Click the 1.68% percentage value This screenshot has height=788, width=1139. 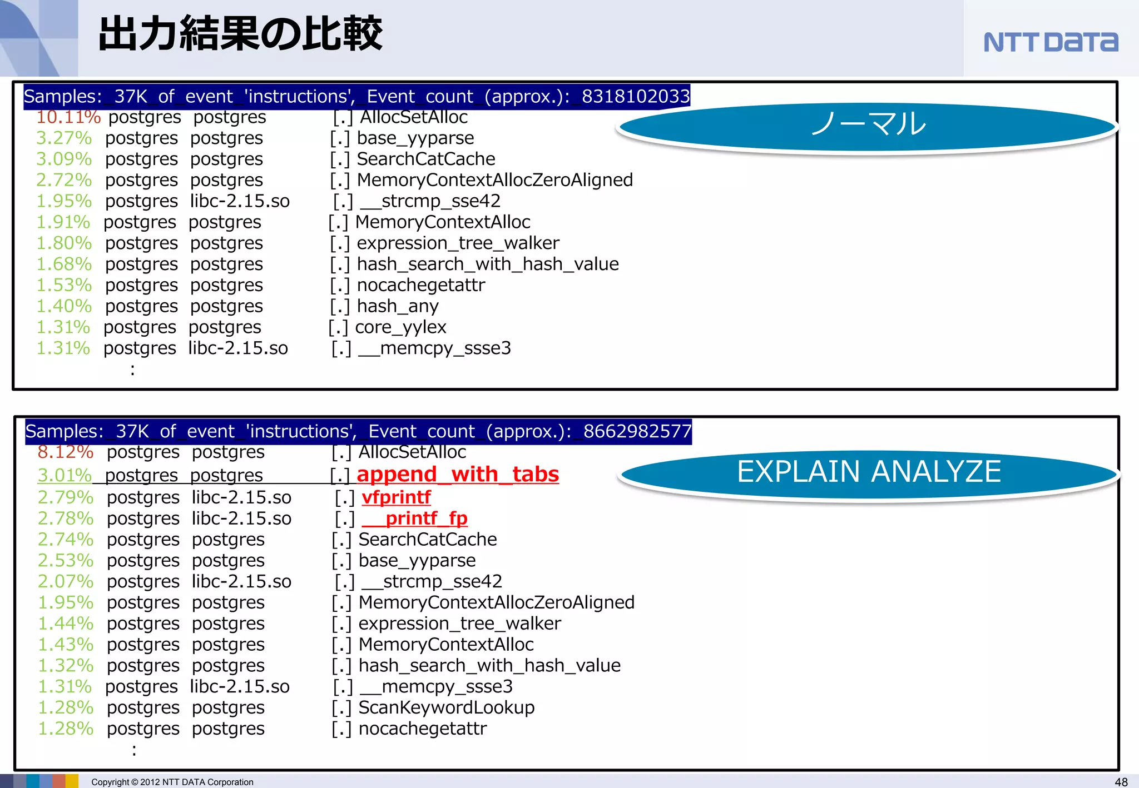(x=64, y=264)
